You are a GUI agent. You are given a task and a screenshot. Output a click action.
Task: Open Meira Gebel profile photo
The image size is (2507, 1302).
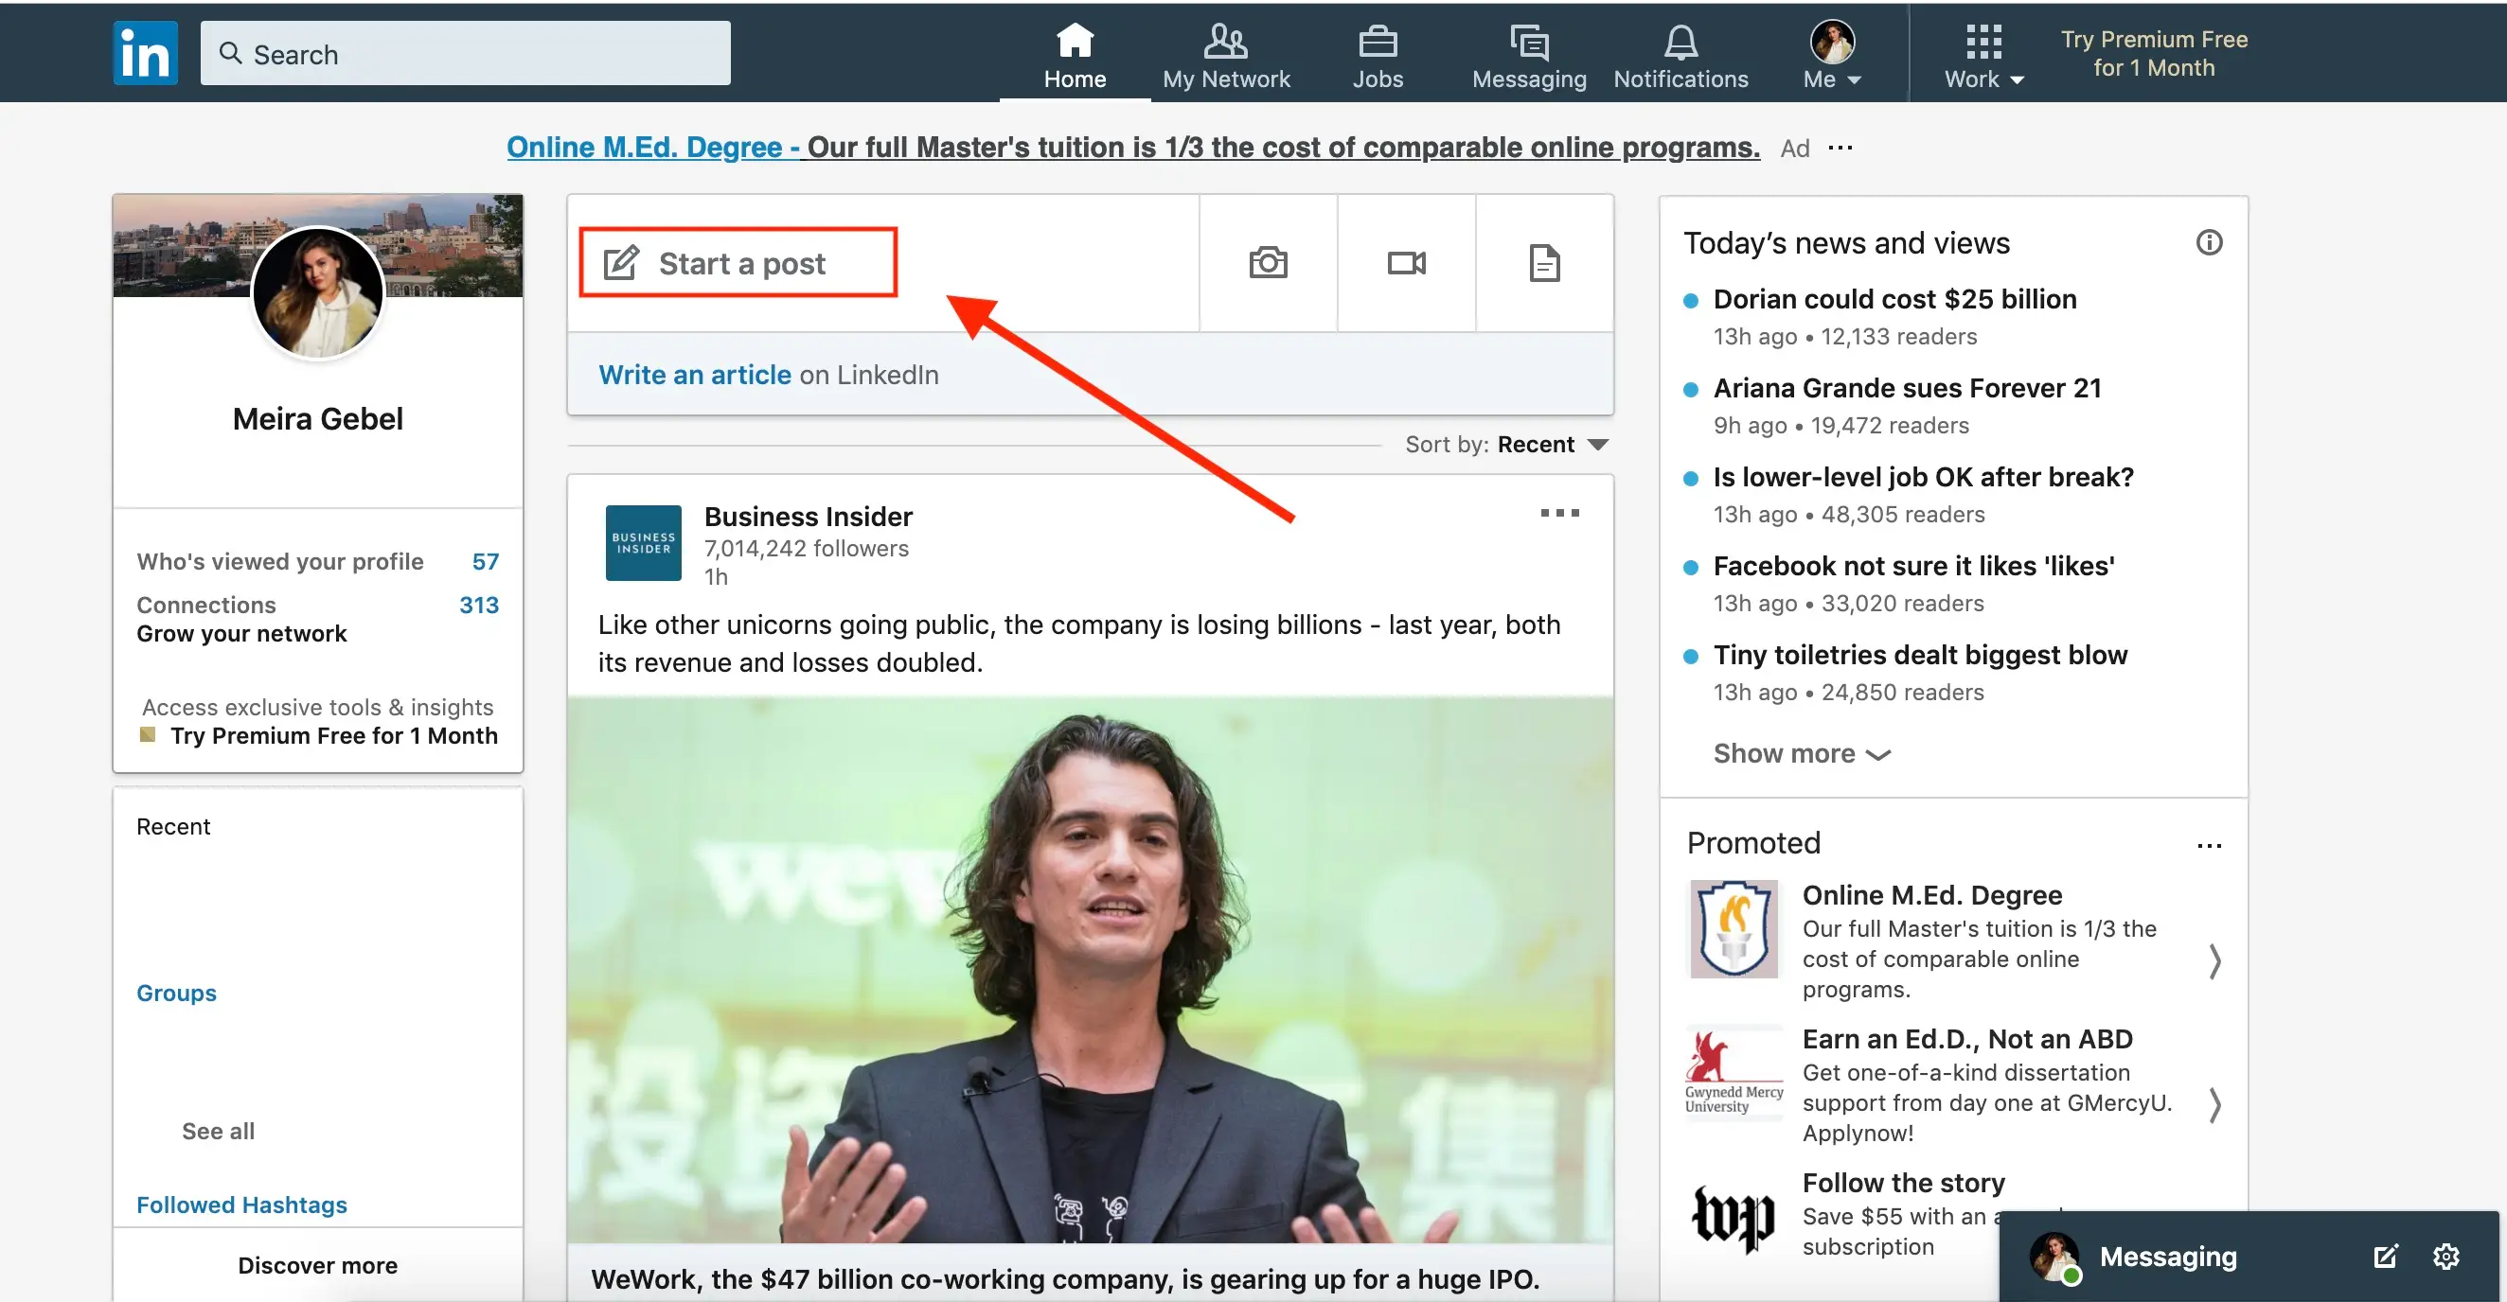[x=317, y=291]
